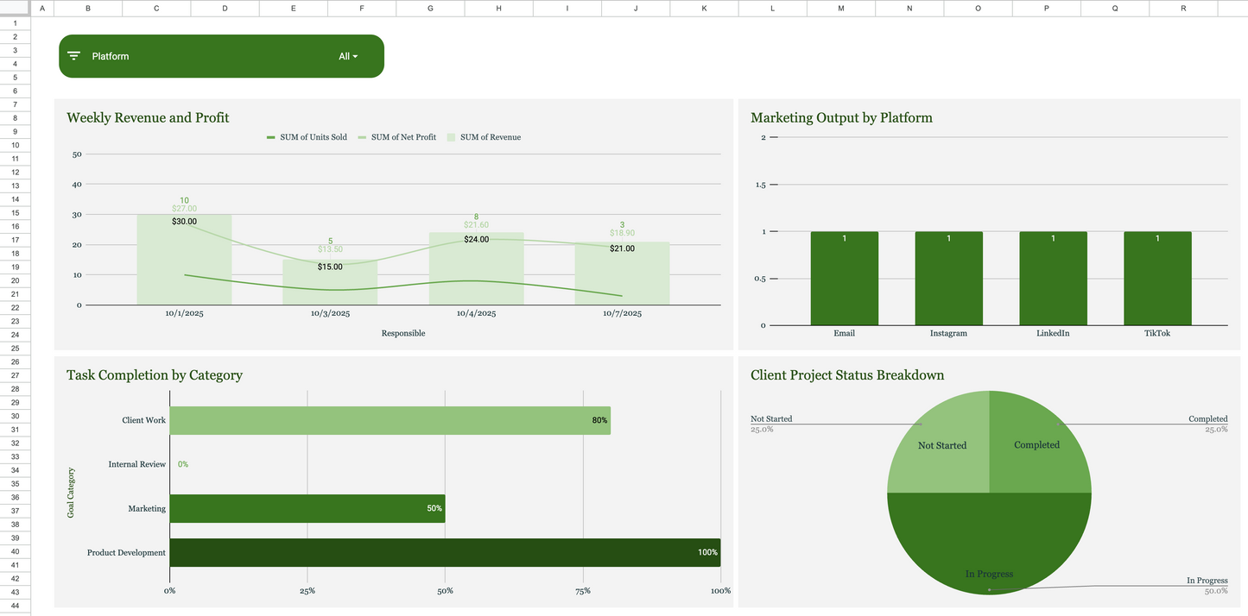Click the Marketing 50% bar
1248x616 pixels.
point(307,508)
